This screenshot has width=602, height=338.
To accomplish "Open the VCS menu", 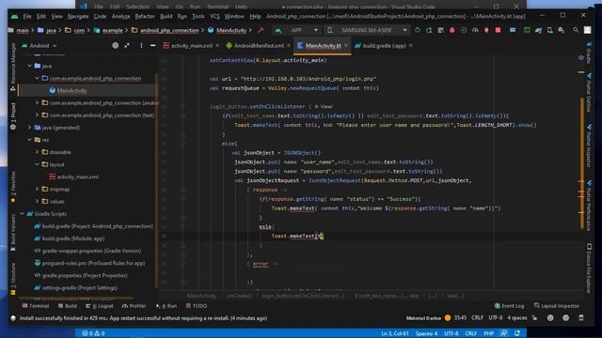I will click(214, 17).
